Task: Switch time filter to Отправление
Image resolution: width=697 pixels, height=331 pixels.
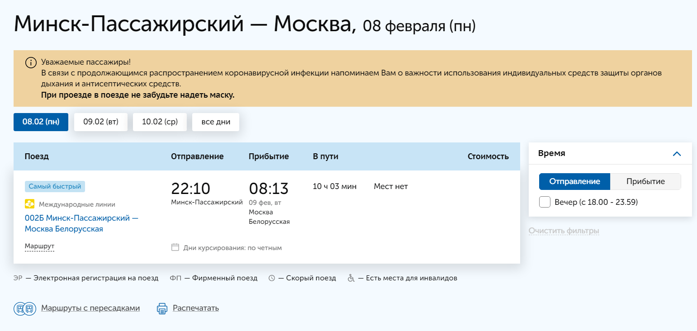Action: point(574,181)
